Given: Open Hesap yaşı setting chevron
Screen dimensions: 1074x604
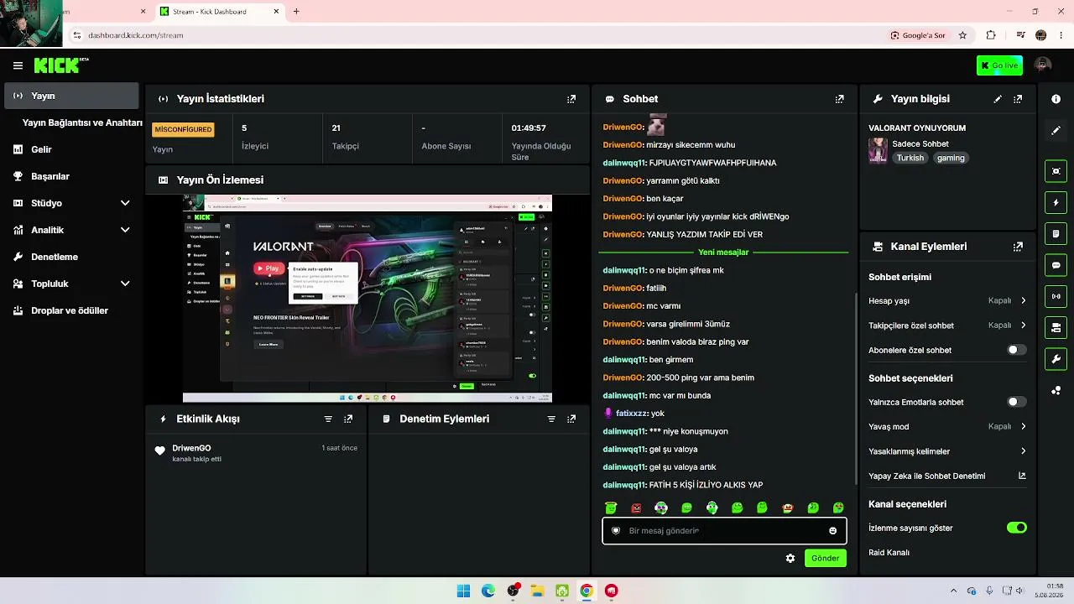Looking at the screenshot, I should click(1023, 300).
